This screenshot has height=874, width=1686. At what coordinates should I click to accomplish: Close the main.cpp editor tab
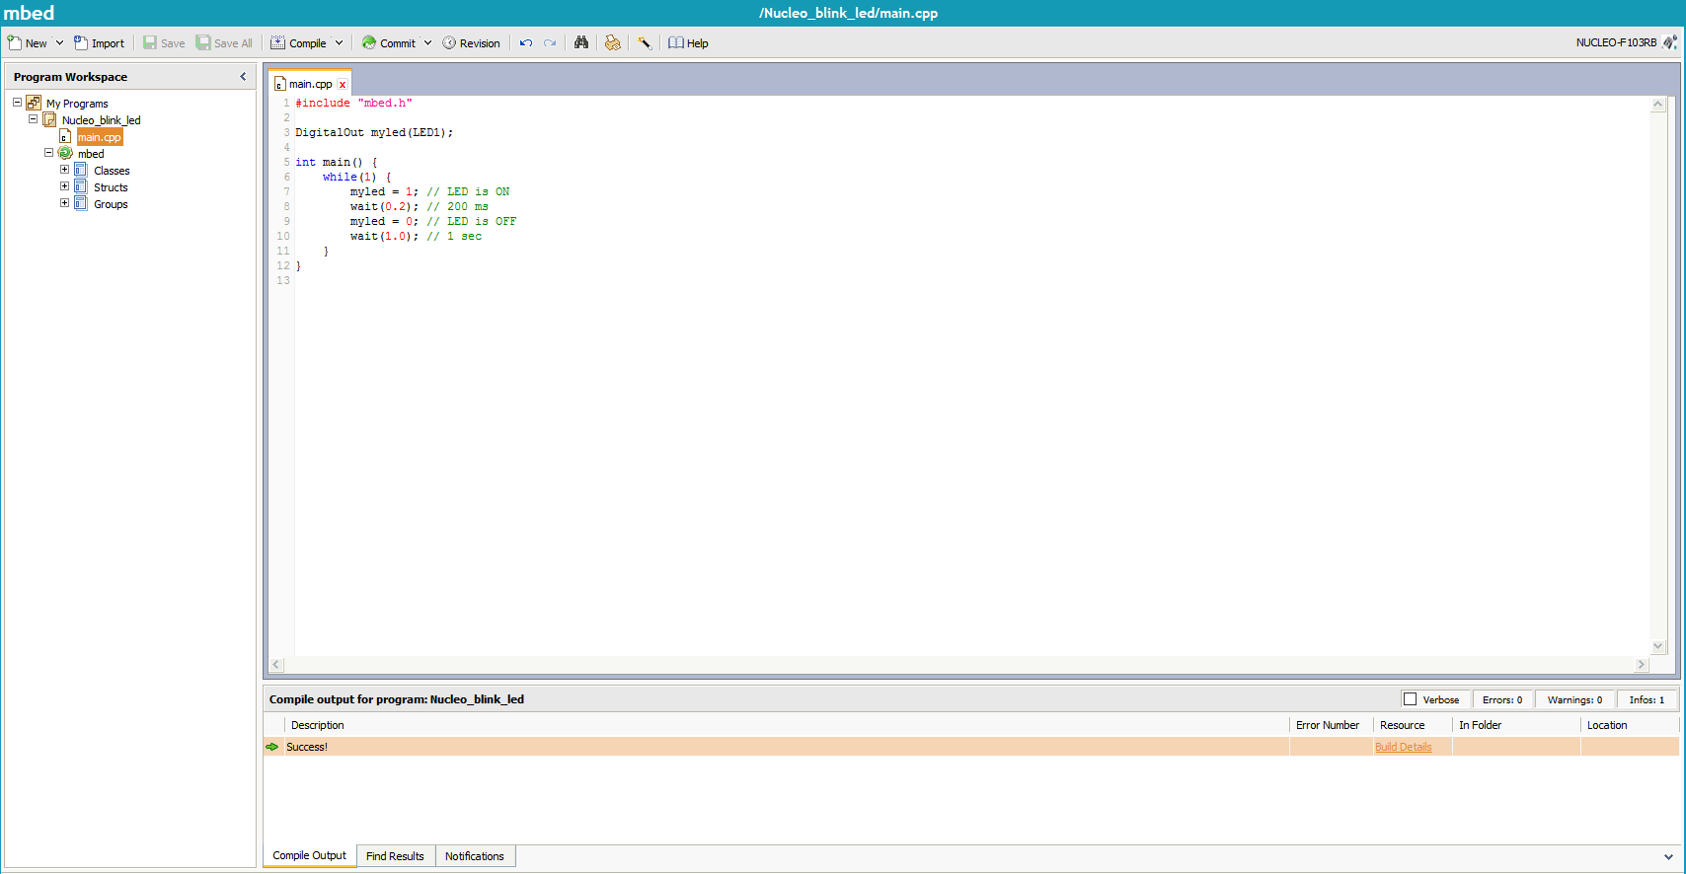pyautogui.click(x=343, y=85)
